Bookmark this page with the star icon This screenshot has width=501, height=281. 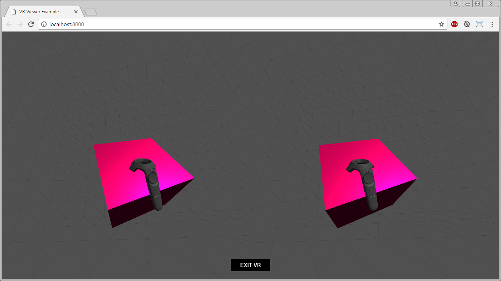click(x=442, y=24)
